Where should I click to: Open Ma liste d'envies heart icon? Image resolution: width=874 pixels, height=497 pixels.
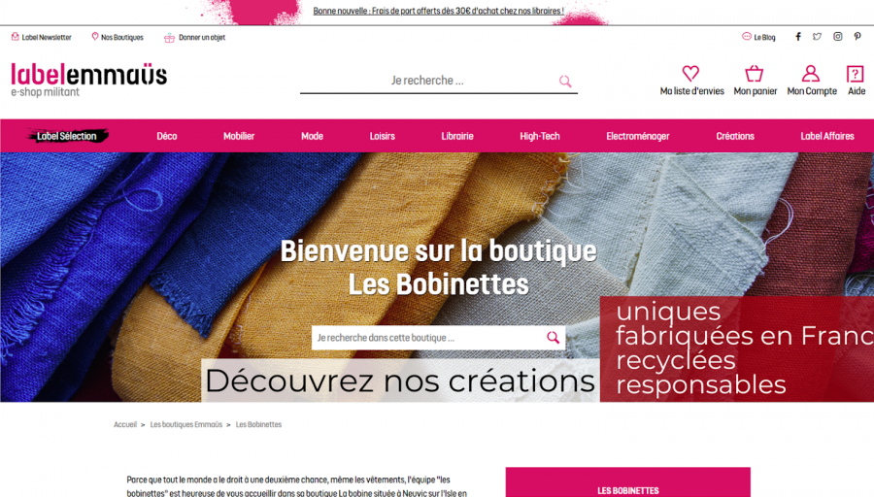point(690,74)
